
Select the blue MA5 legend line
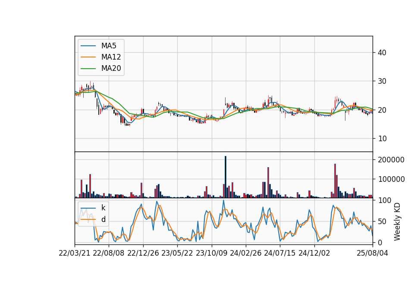coord(88,46)
